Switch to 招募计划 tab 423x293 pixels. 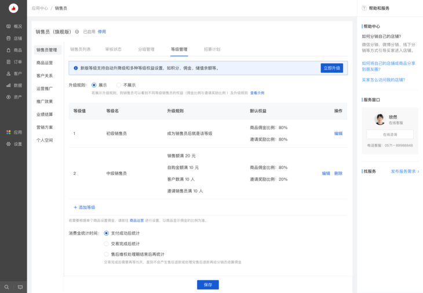tap(212, 50)
